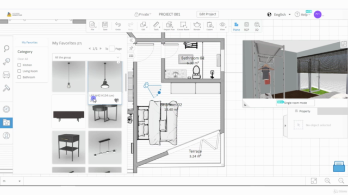Screen dimensions: 348x195
Task: Click the Import Plan icon
Action: (x=169, y=26)
